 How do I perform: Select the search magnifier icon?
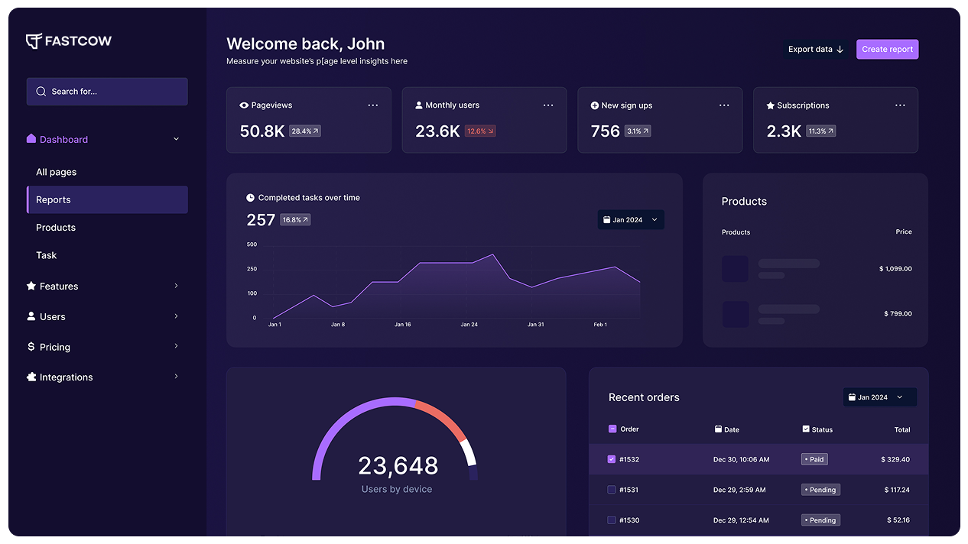(41, 91)
